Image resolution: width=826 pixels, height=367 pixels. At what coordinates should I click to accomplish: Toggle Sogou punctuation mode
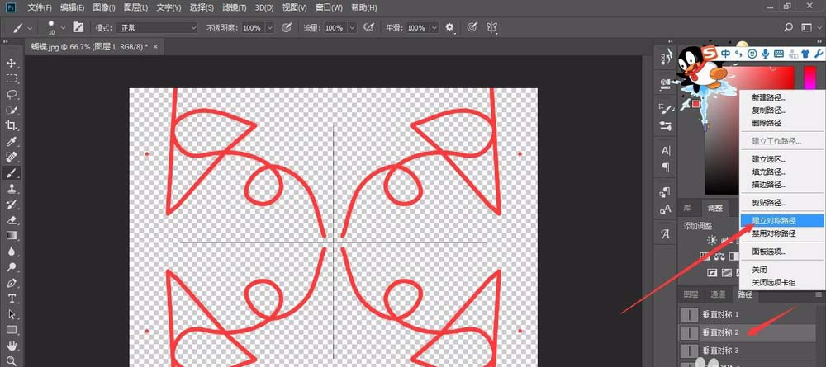738,53
